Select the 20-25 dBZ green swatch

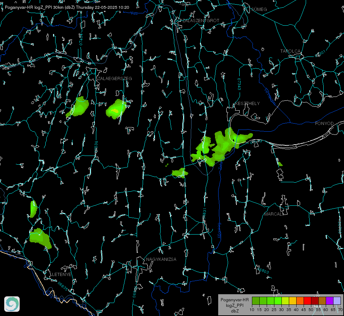click(x=271, y=301)
